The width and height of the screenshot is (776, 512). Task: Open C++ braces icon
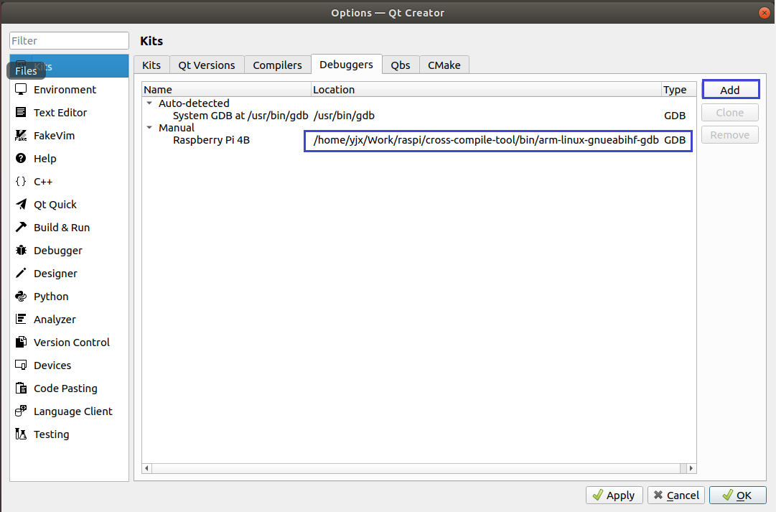click(x=21, y=181)
